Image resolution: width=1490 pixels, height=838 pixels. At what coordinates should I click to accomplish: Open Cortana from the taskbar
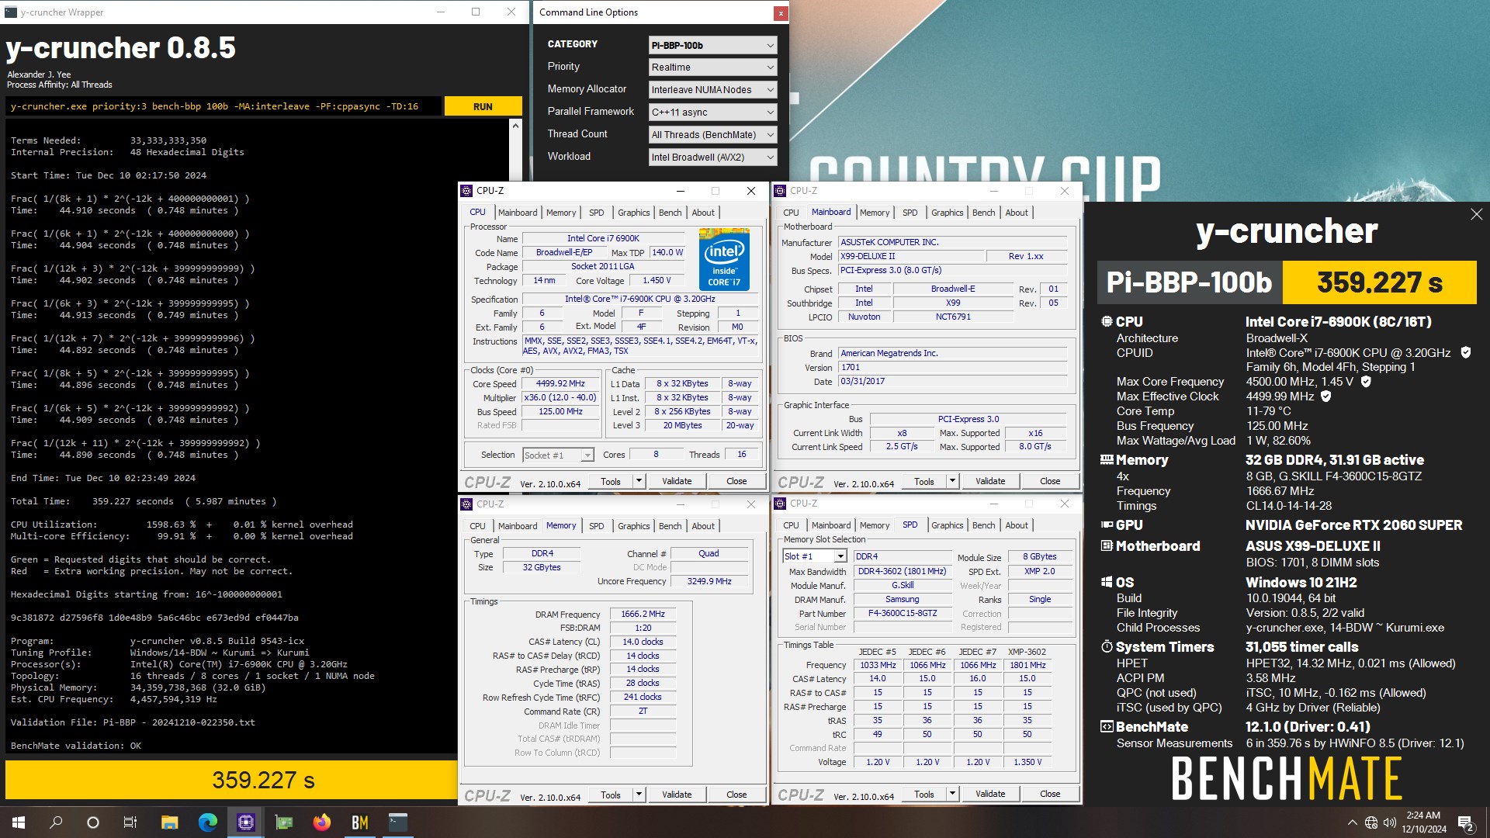pyautogui.click(x=93, y=822)
